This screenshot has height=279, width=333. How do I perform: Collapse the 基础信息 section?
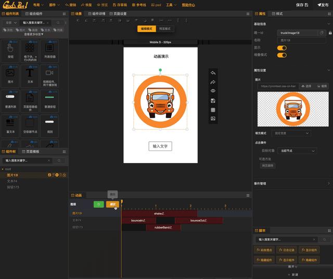click(x=329, y=24)
